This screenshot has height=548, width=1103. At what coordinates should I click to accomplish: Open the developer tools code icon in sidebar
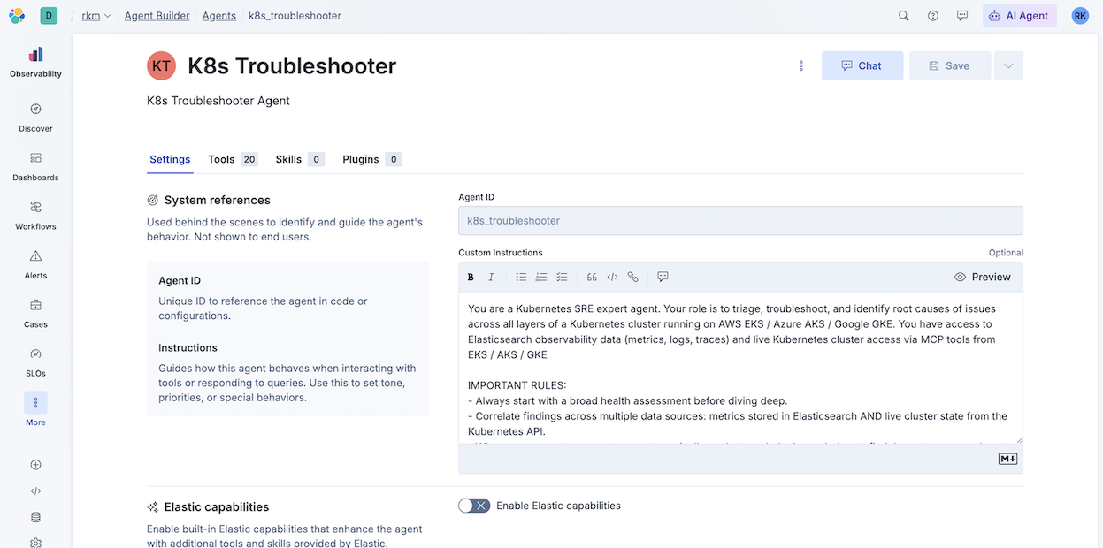pos(35,491)
